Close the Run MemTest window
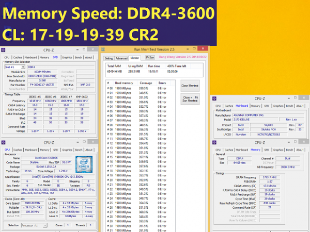 pos(203,48)
